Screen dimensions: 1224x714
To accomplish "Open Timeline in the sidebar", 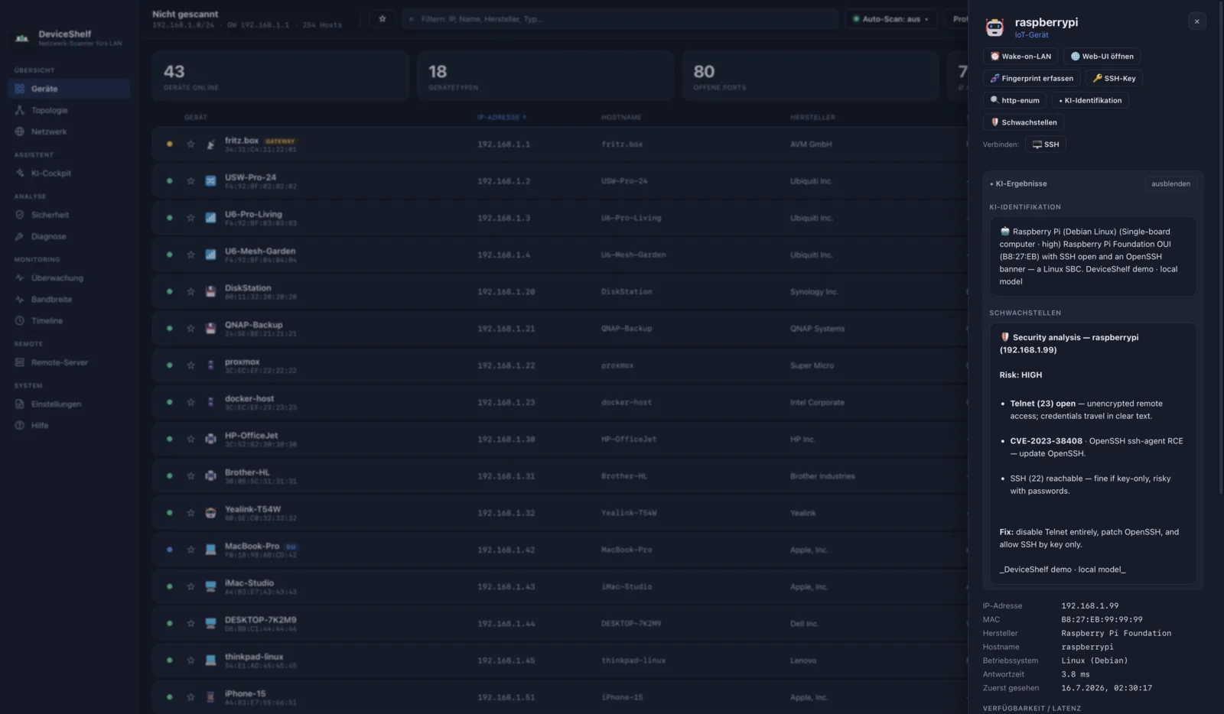I will pos(69,321).
